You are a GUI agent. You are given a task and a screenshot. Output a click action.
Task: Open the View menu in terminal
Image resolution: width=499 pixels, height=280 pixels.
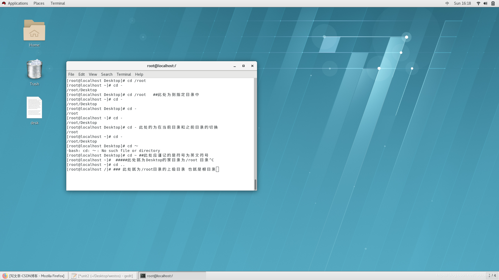pos(93,74)
